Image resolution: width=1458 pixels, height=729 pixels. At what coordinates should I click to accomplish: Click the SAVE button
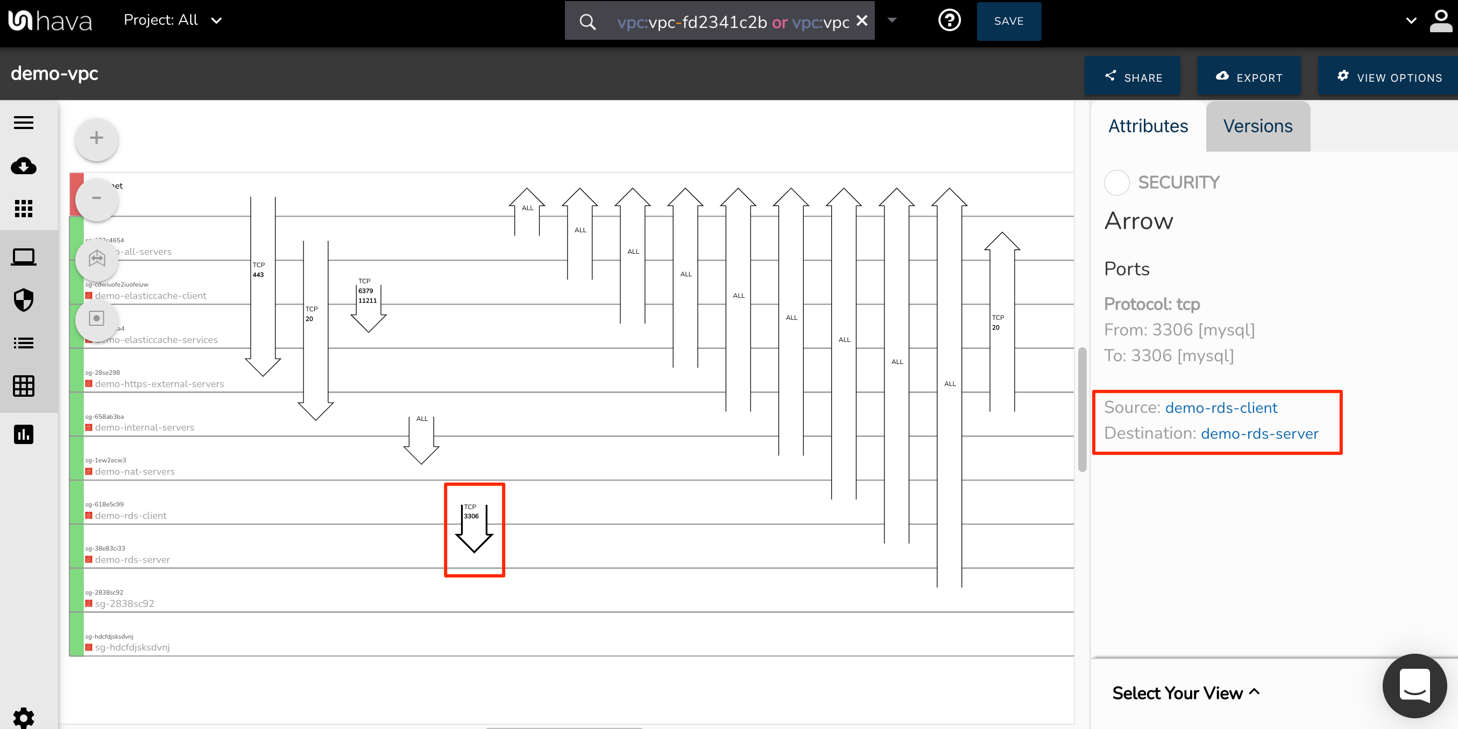pos(1008,20)
